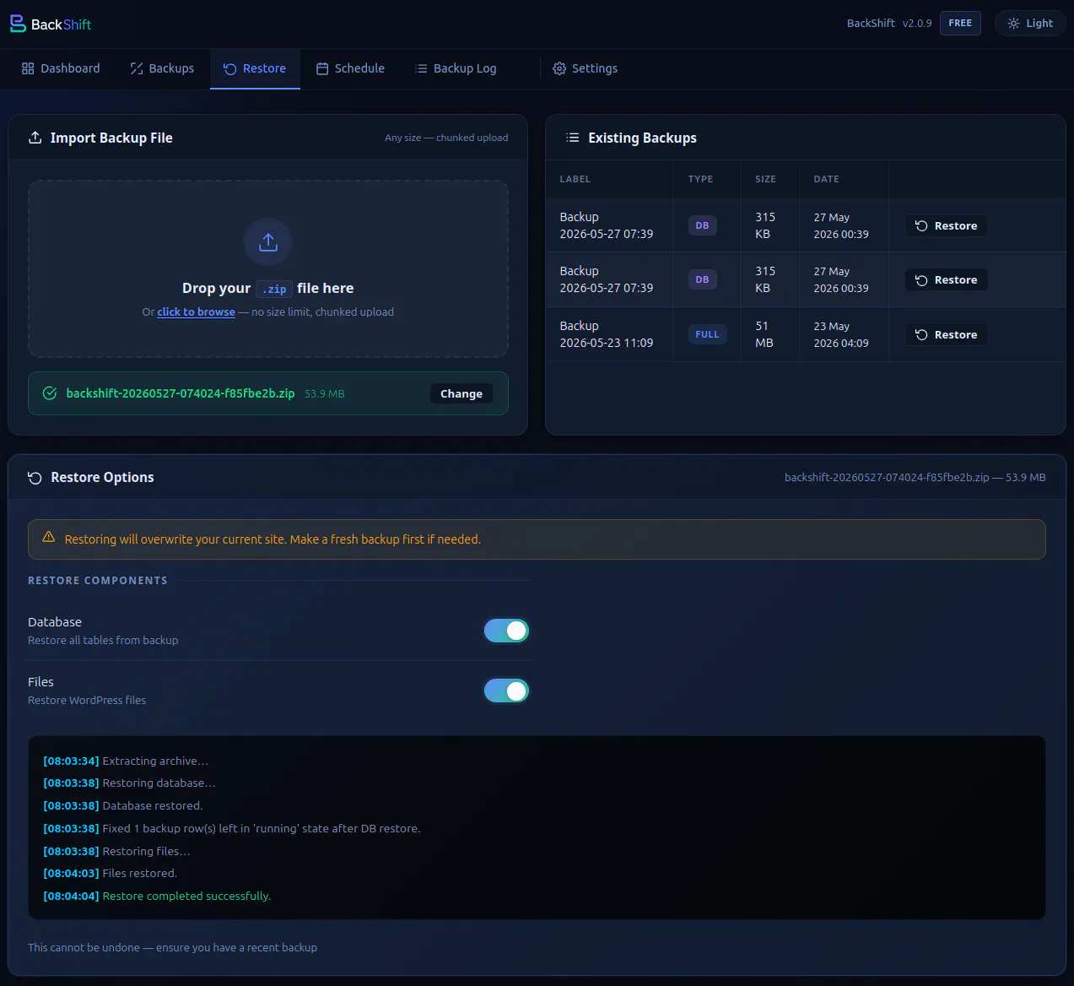This screenshot has width=1074, height=986.
Task: Click the SIZE column header
Action: (x=765, y=179)
